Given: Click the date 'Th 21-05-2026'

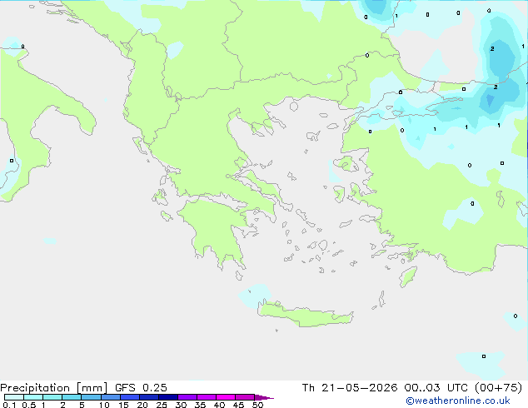Looking at the screenshot, I should click(349, 388).
